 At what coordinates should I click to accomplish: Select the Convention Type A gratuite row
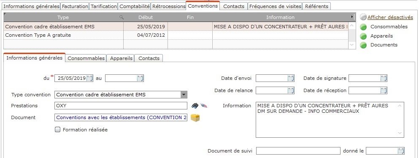point(176,35)
